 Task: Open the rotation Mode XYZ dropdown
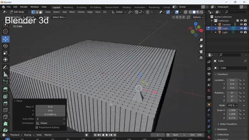232,105
